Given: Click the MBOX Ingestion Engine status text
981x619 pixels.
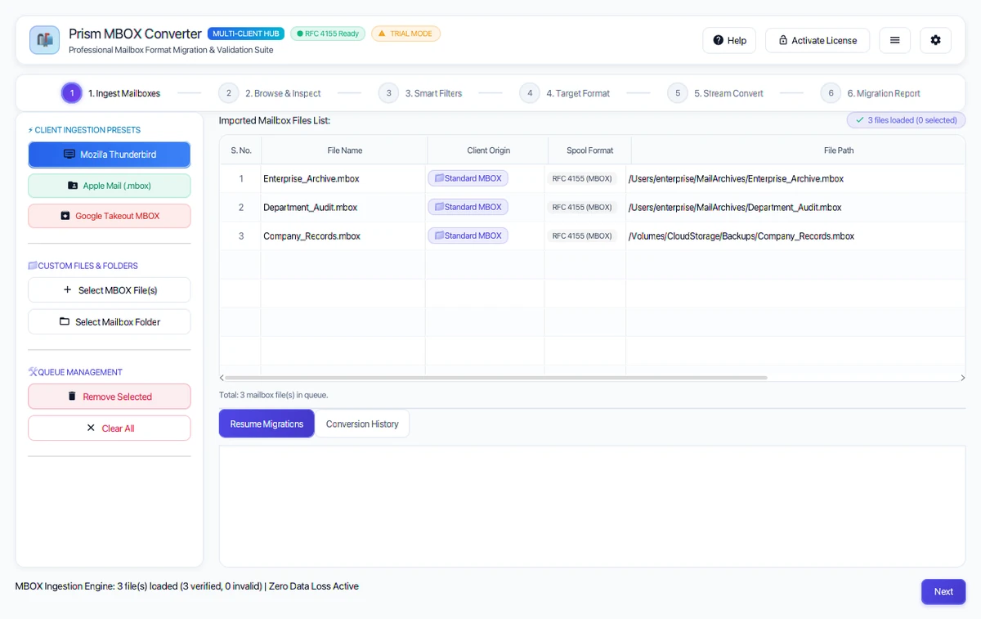Looking at the screenshot, I should (x=187, y=586).
